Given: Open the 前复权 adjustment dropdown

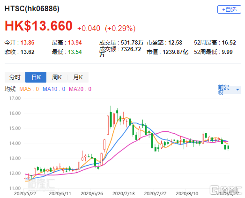Looking at the screenshot, I should click(x=229, y=90).
